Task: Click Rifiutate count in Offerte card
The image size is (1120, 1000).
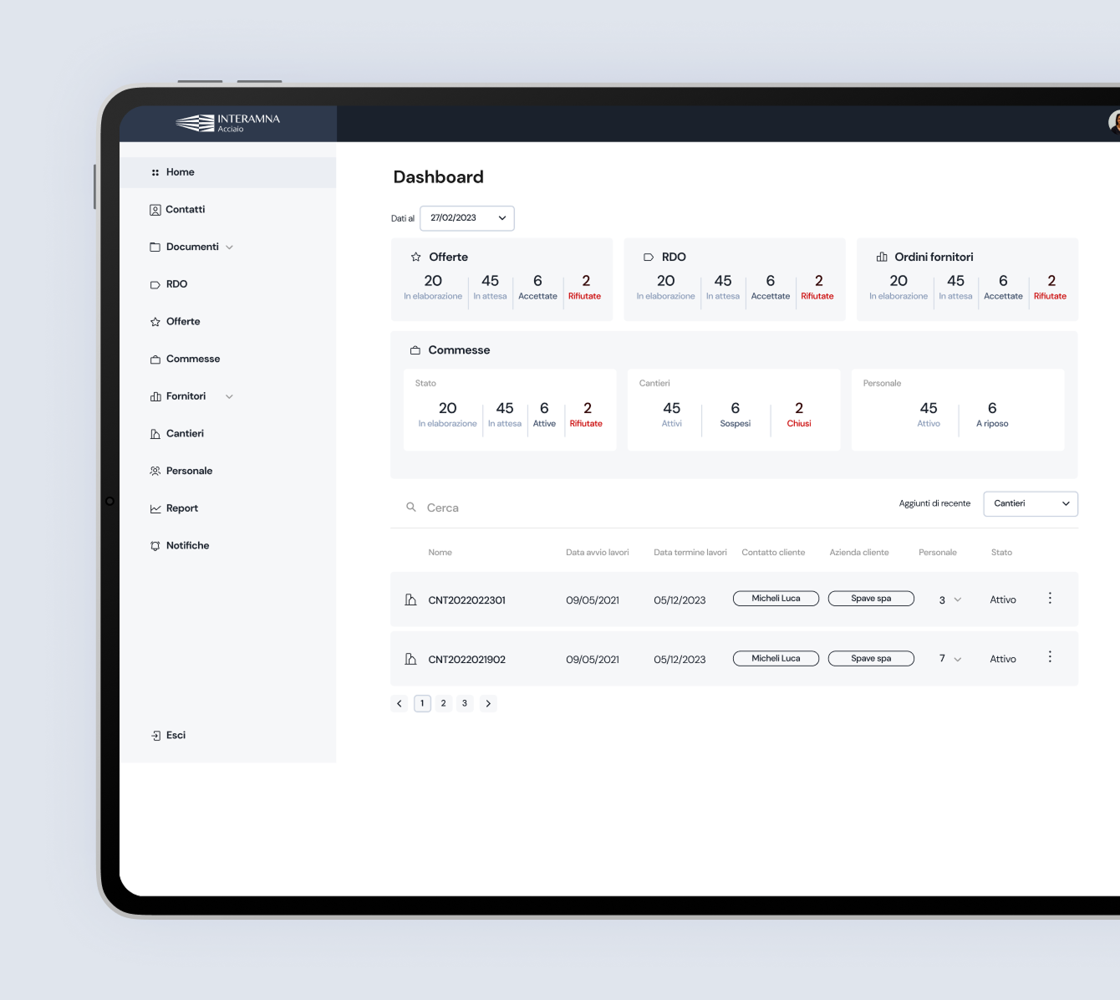Action: coord(585,287)
